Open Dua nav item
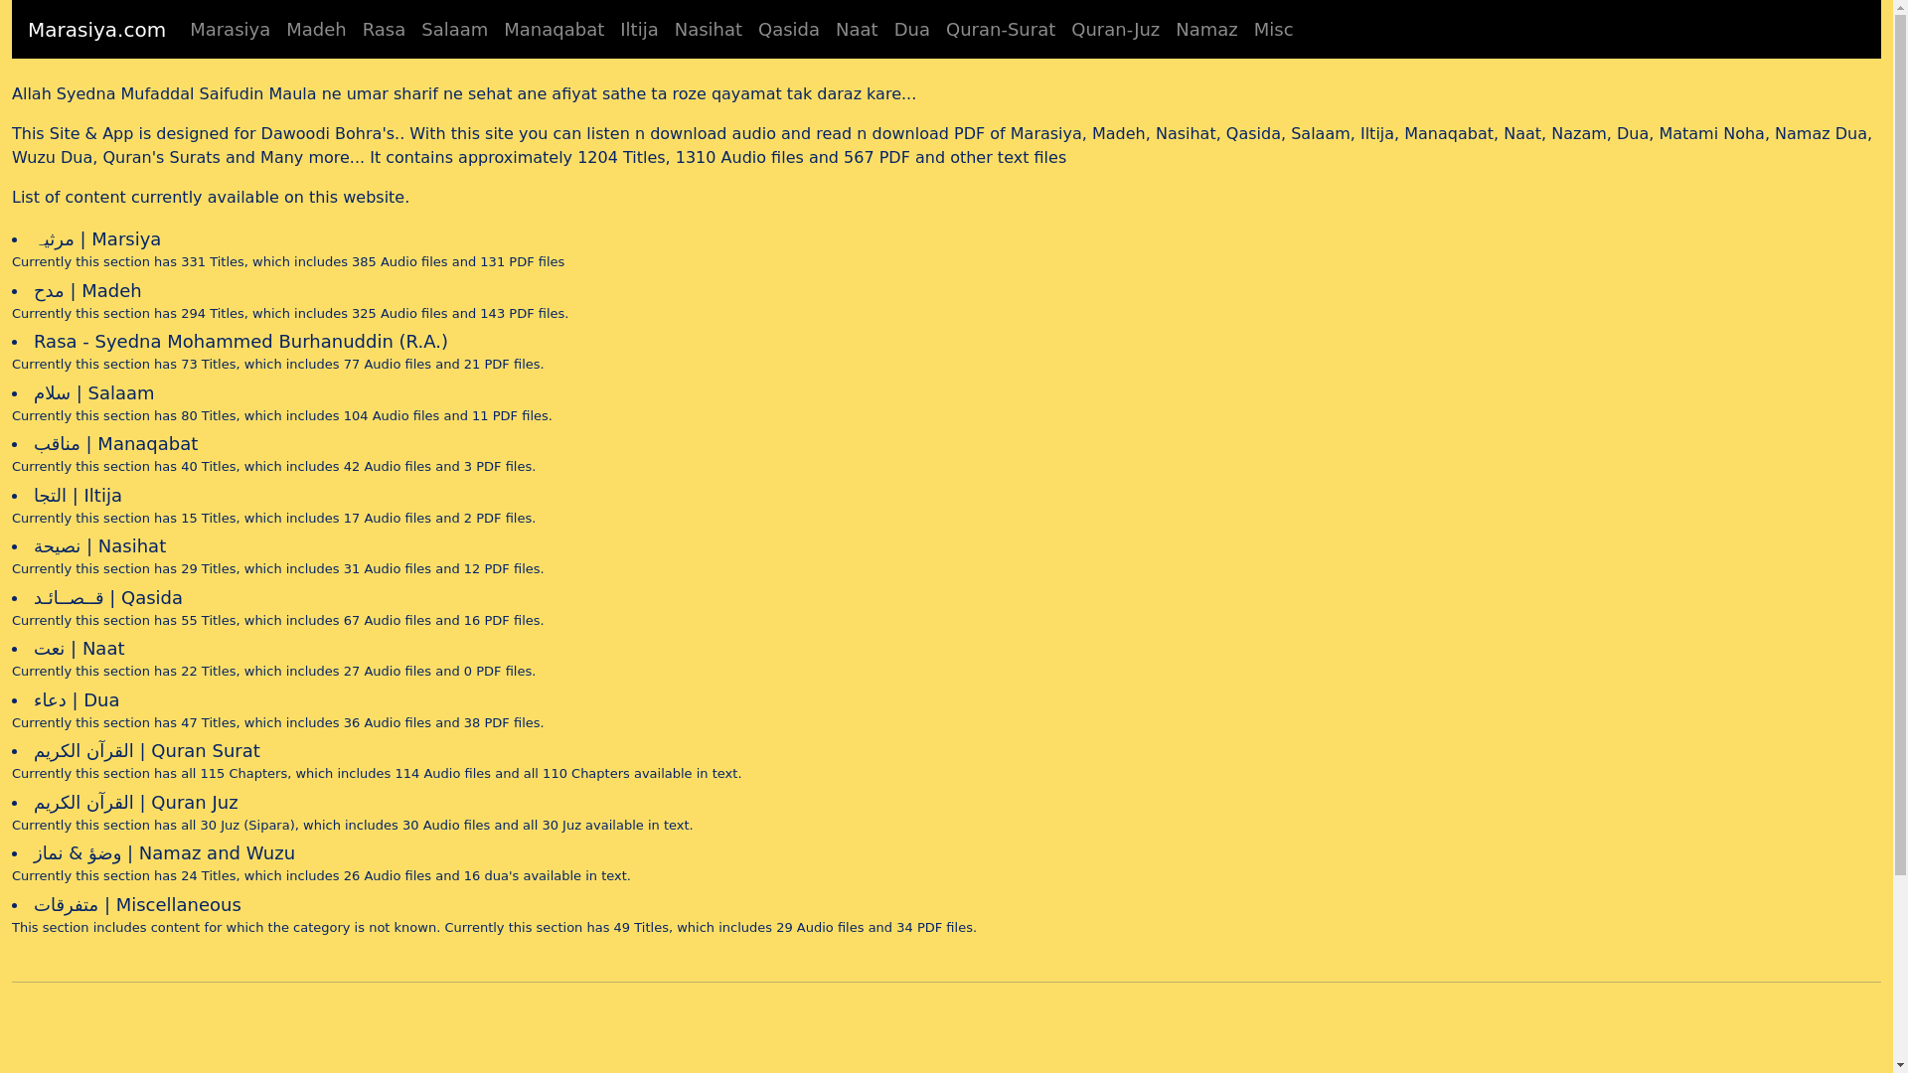This screenshot has width=1908, height=1073. click(x=911, y=30)
